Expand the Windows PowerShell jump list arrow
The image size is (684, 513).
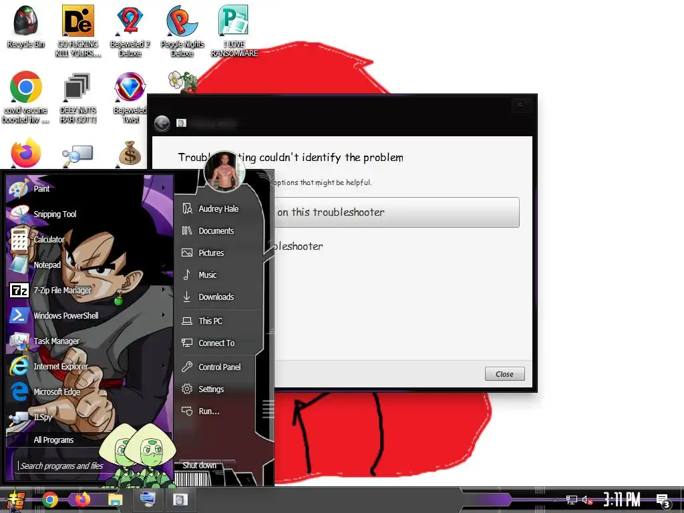pos(164,315)
